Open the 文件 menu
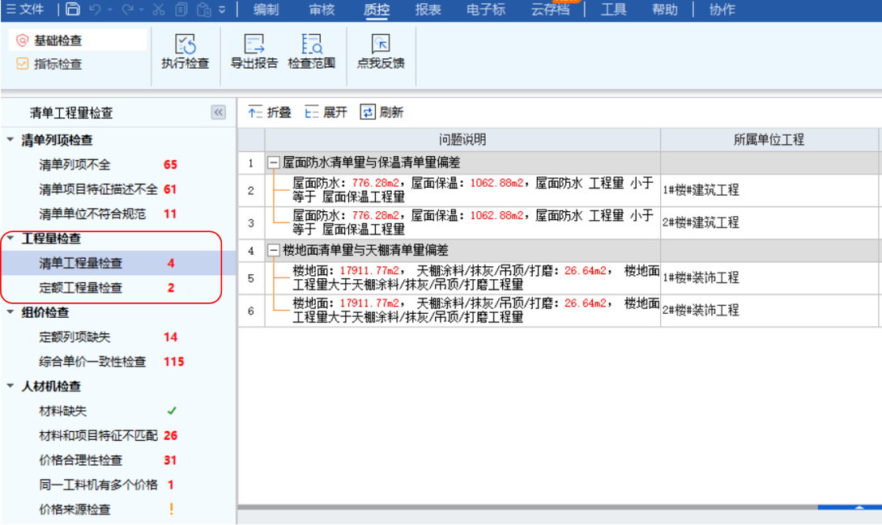 coord(25,10)
